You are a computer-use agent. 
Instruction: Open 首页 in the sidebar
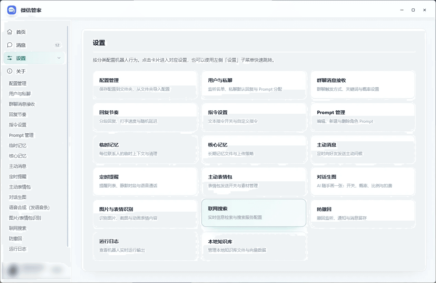34,32
